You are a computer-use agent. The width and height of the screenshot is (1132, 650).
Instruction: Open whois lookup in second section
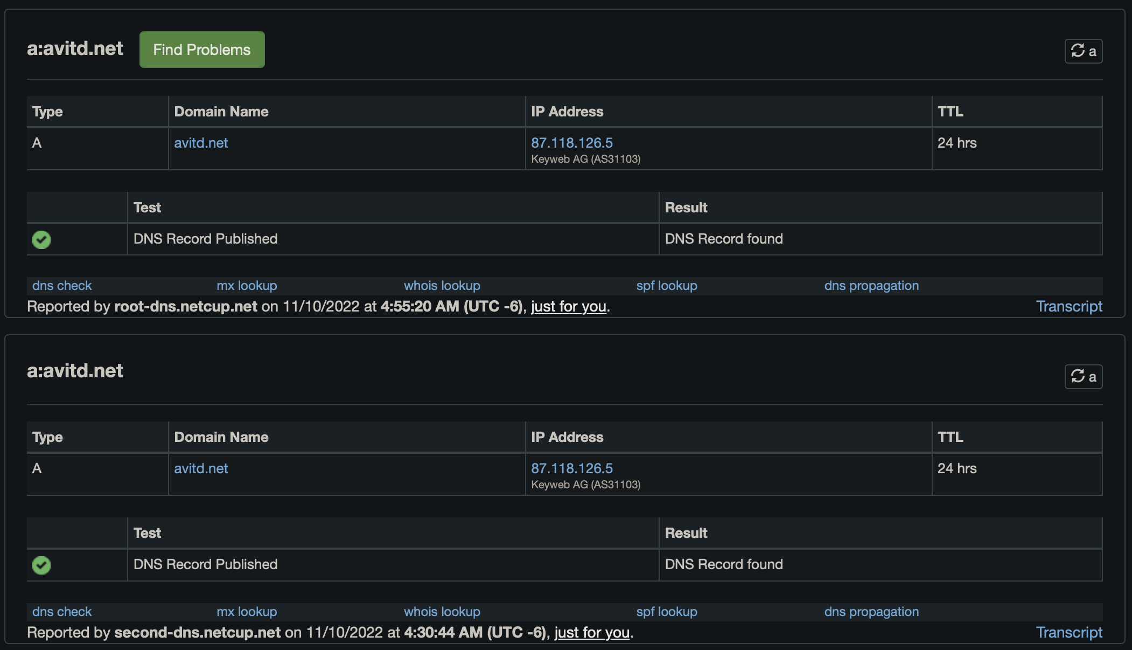click(442, 612)
